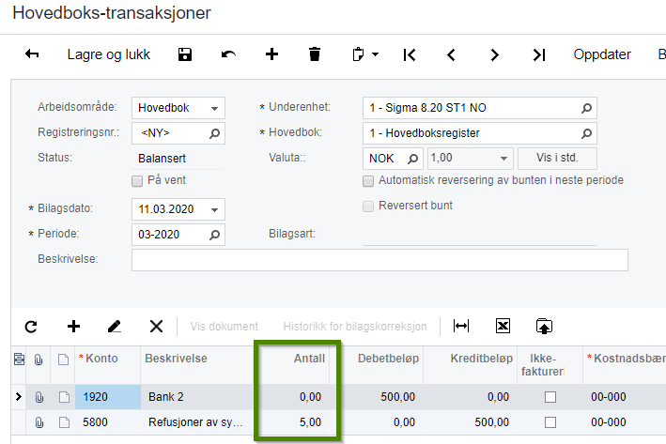This screenshot has width=666, height=444.
Task: Open the exchange rate 1,00 dropdown
Action: pos(503,159)
